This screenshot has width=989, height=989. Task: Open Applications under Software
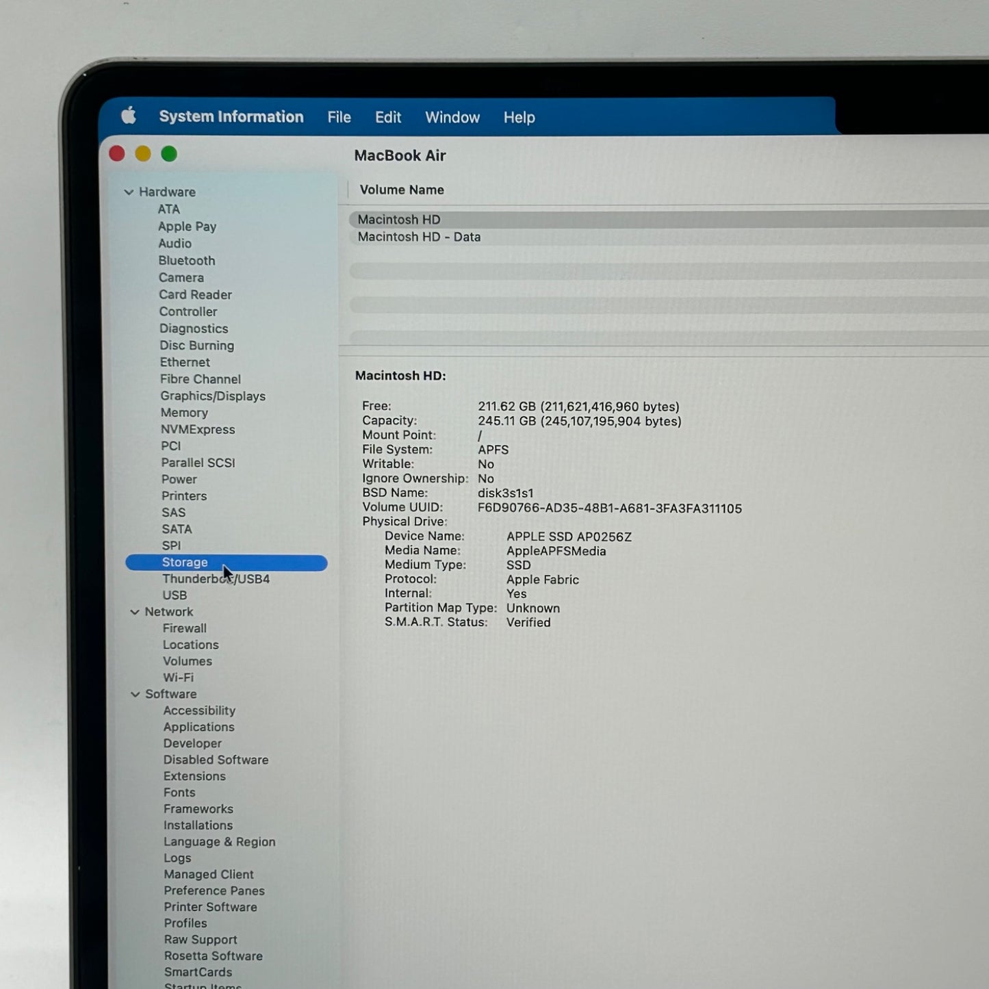198,727
